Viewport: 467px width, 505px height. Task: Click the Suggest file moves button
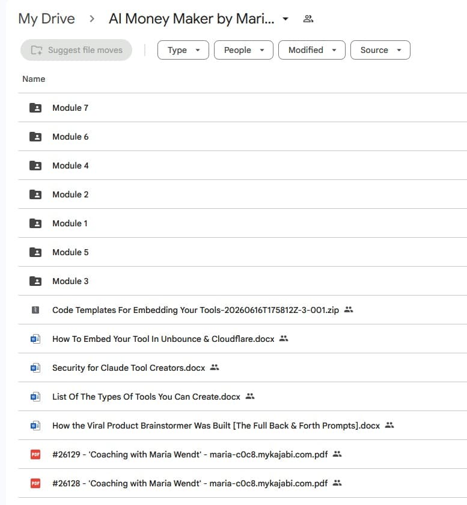[76, 50]
